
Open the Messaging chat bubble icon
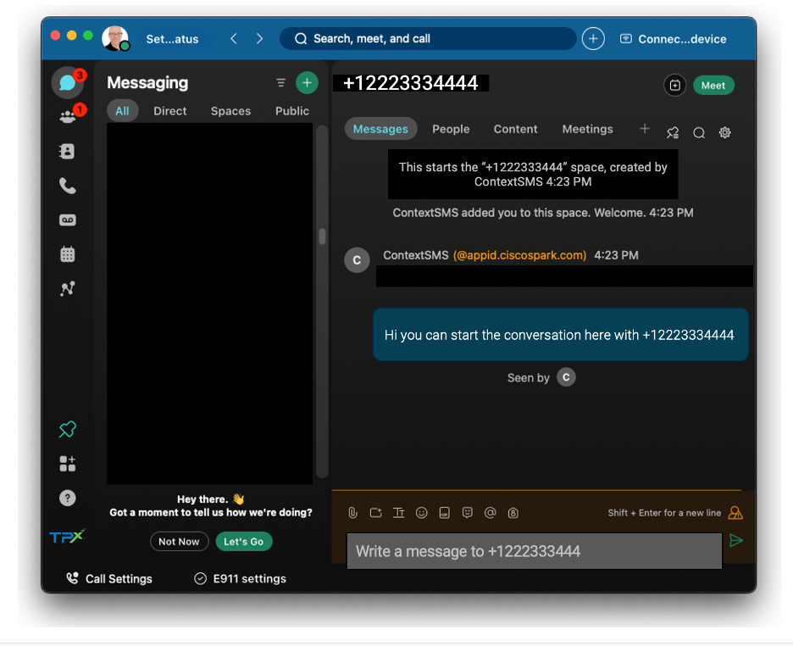click(67, 82)
